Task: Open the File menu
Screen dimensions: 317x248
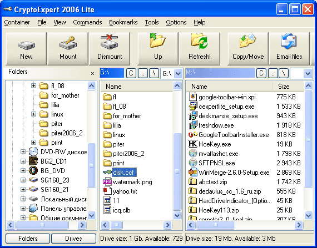Action: (x=42, y=22)
